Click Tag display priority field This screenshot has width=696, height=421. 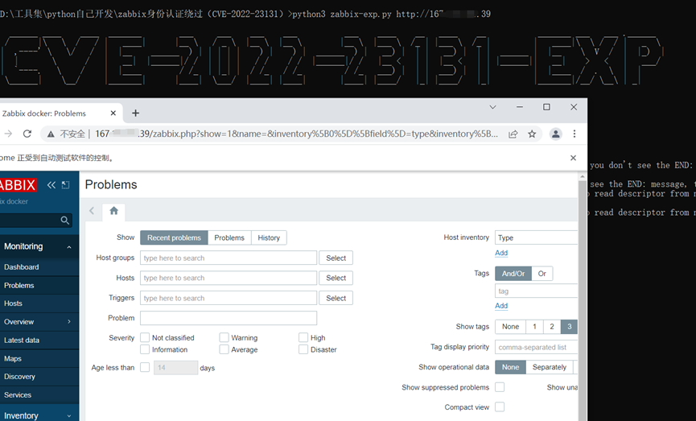tap(536, 347)
